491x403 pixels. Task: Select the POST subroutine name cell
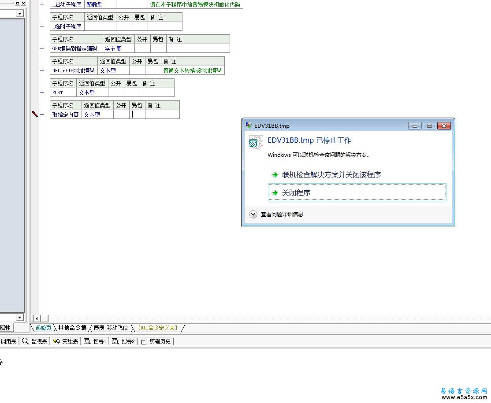coord(63,92)
